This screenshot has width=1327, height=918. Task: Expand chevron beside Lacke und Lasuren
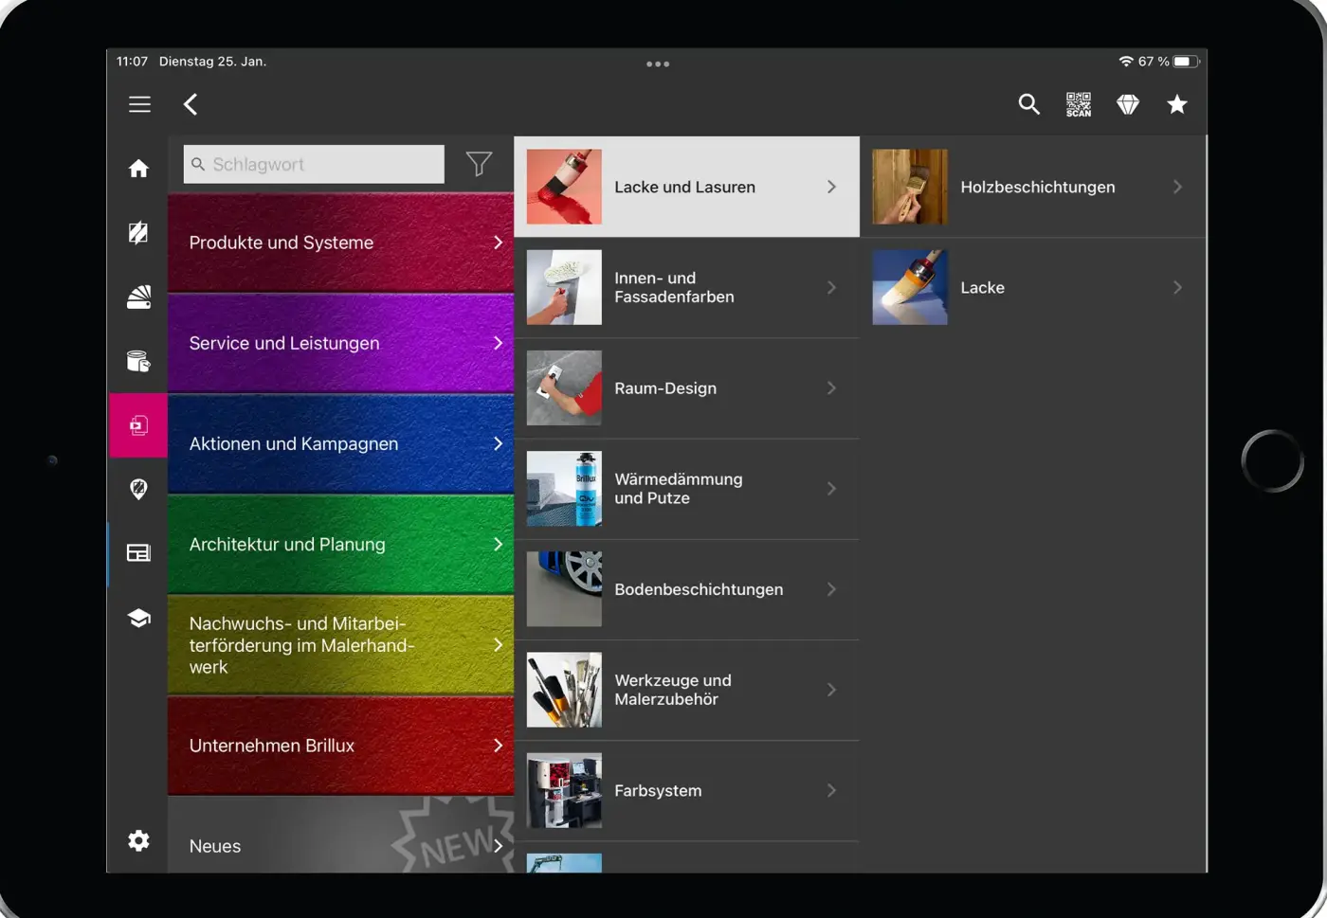831,187
